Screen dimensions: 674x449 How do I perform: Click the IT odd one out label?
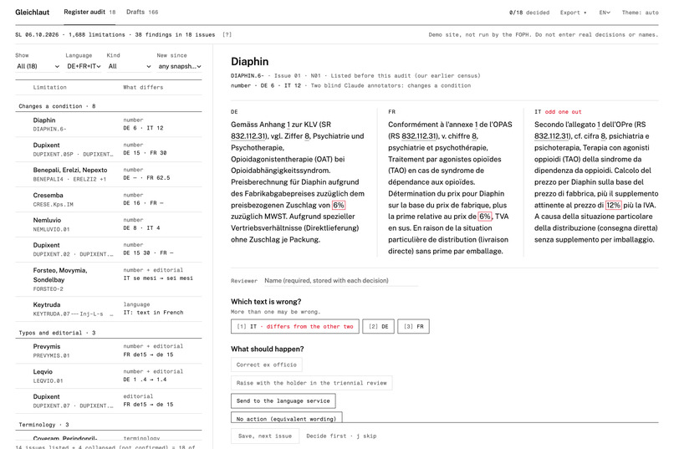coord(558,112)
